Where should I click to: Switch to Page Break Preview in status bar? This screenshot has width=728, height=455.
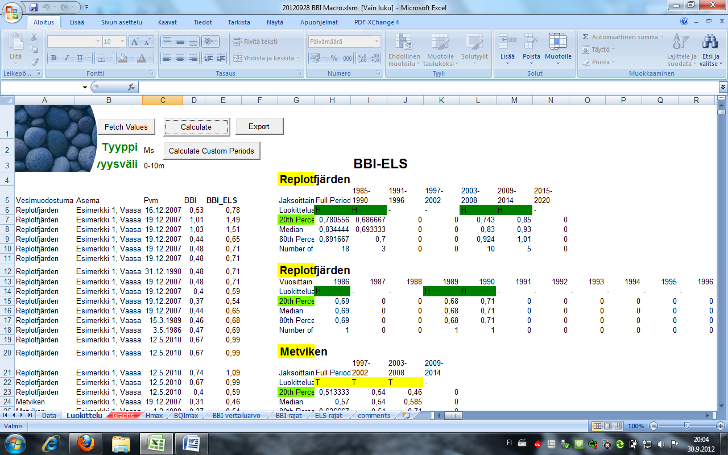(618, 426)
